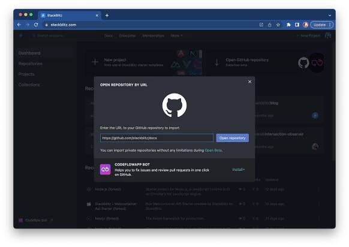Click Codeflow bot link in sidebar footer
Screen dimensions: 349x247
click(x=36, y=220)
